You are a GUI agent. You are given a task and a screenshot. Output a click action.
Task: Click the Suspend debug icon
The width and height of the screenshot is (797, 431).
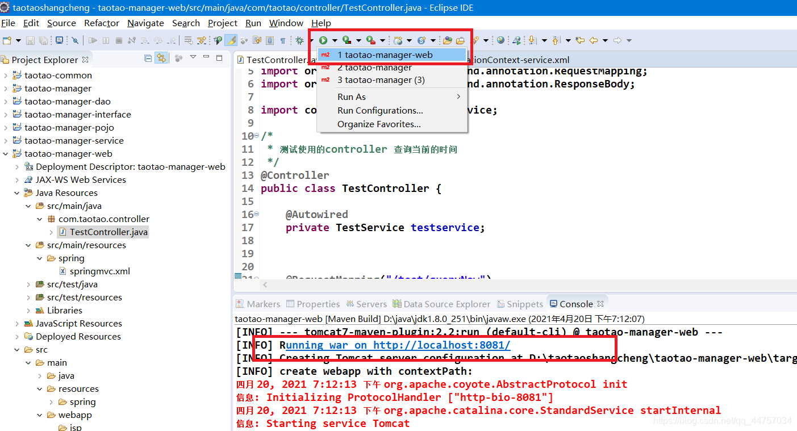[106, 40]
